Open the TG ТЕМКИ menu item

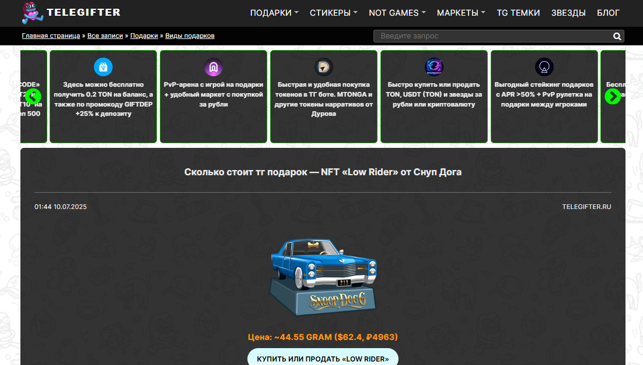(518, 13)
